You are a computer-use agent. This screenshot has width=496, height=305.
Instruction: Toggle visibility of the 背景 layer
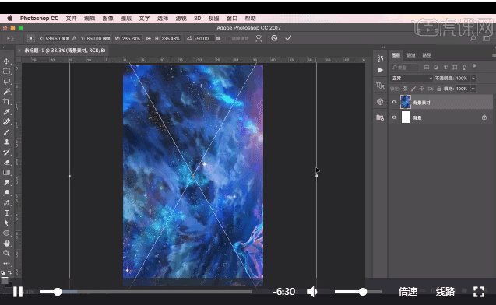[394, 117]
